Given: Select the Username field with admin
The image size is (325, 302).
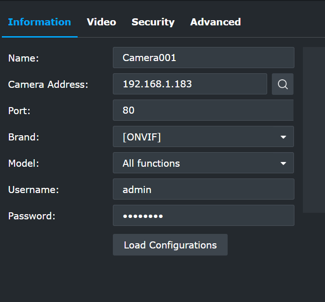Looking at the screenshot, I should pyautogui.click(x=203, y=189).
